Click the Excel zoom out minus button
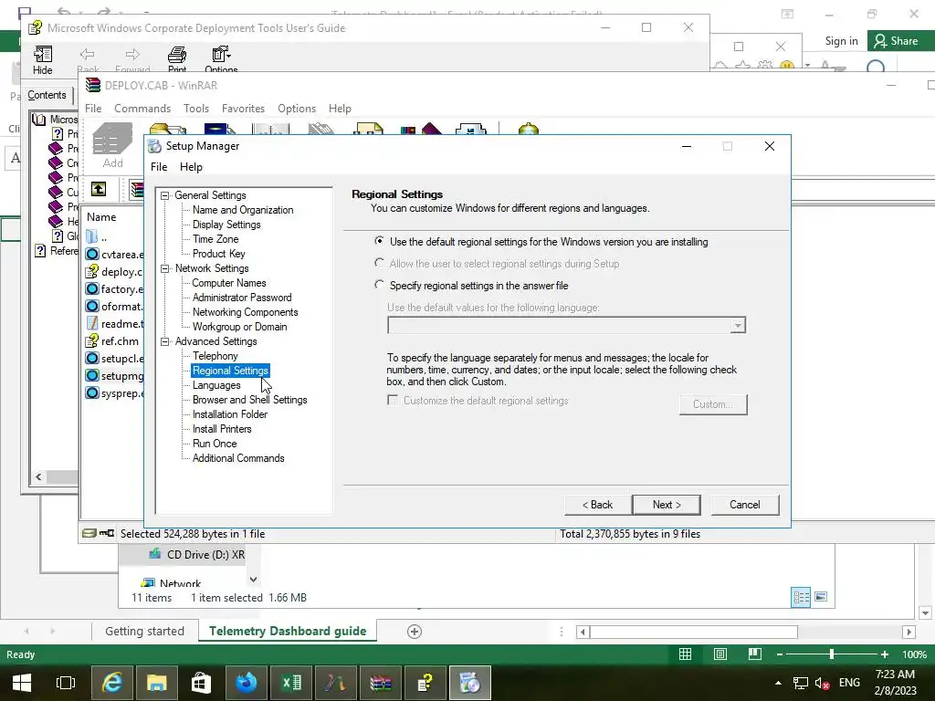935x701 pixels. 780,654
